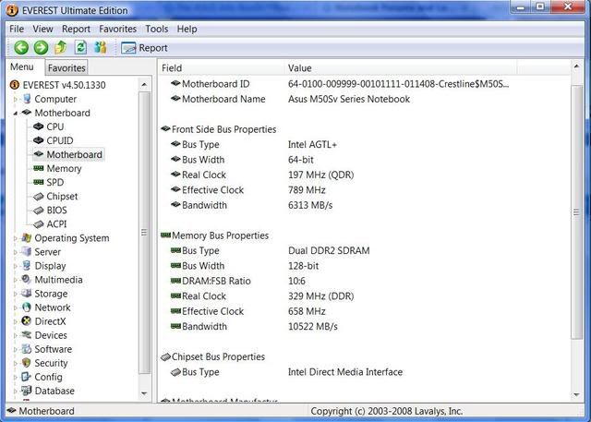
Task: Click the Config icon in tree
Action: 27,377
